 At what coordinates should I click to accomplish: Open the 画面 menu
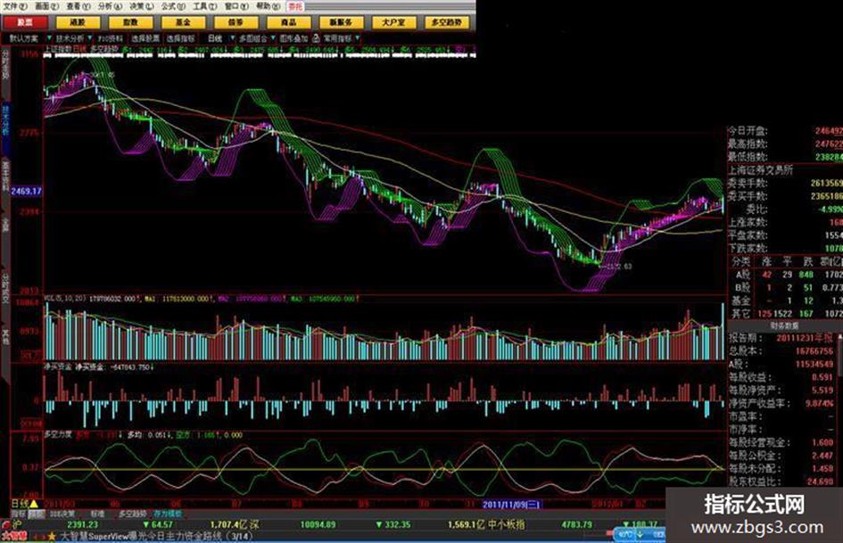point(46,6)
